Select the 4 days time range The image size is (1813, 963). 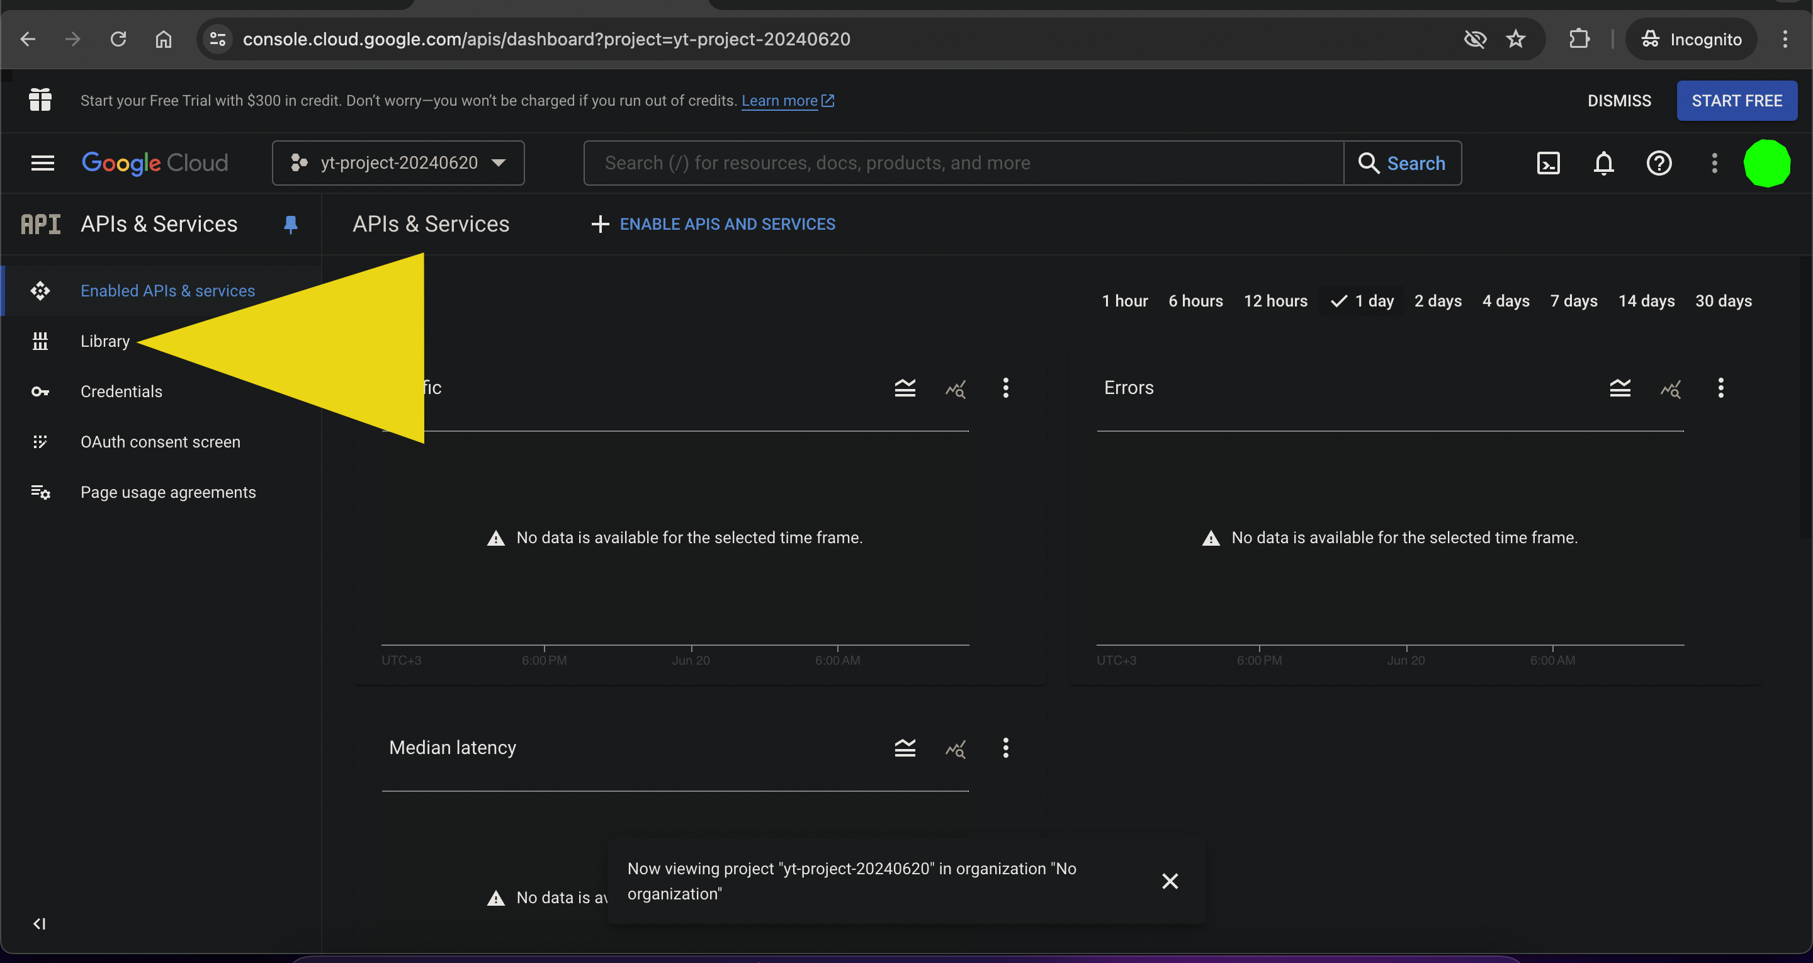point(1506,301)
